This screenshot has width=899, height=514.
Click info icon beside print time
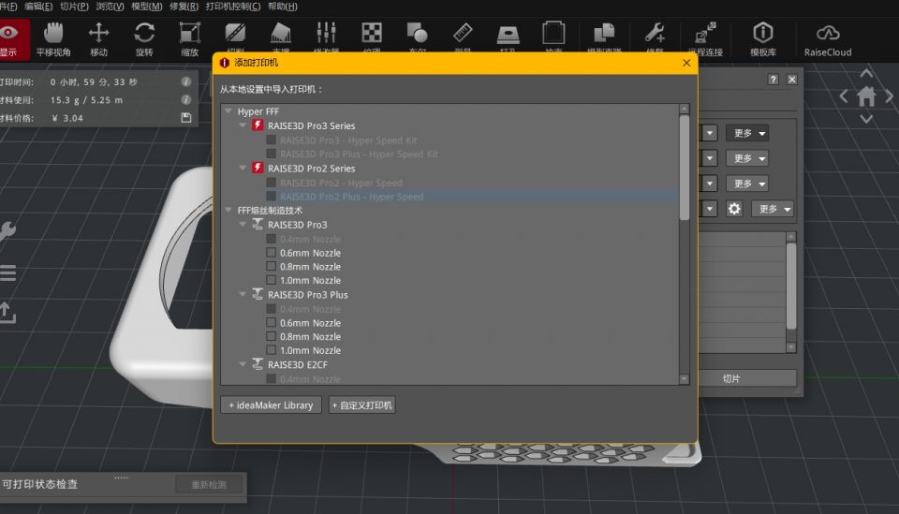[185, 82]
